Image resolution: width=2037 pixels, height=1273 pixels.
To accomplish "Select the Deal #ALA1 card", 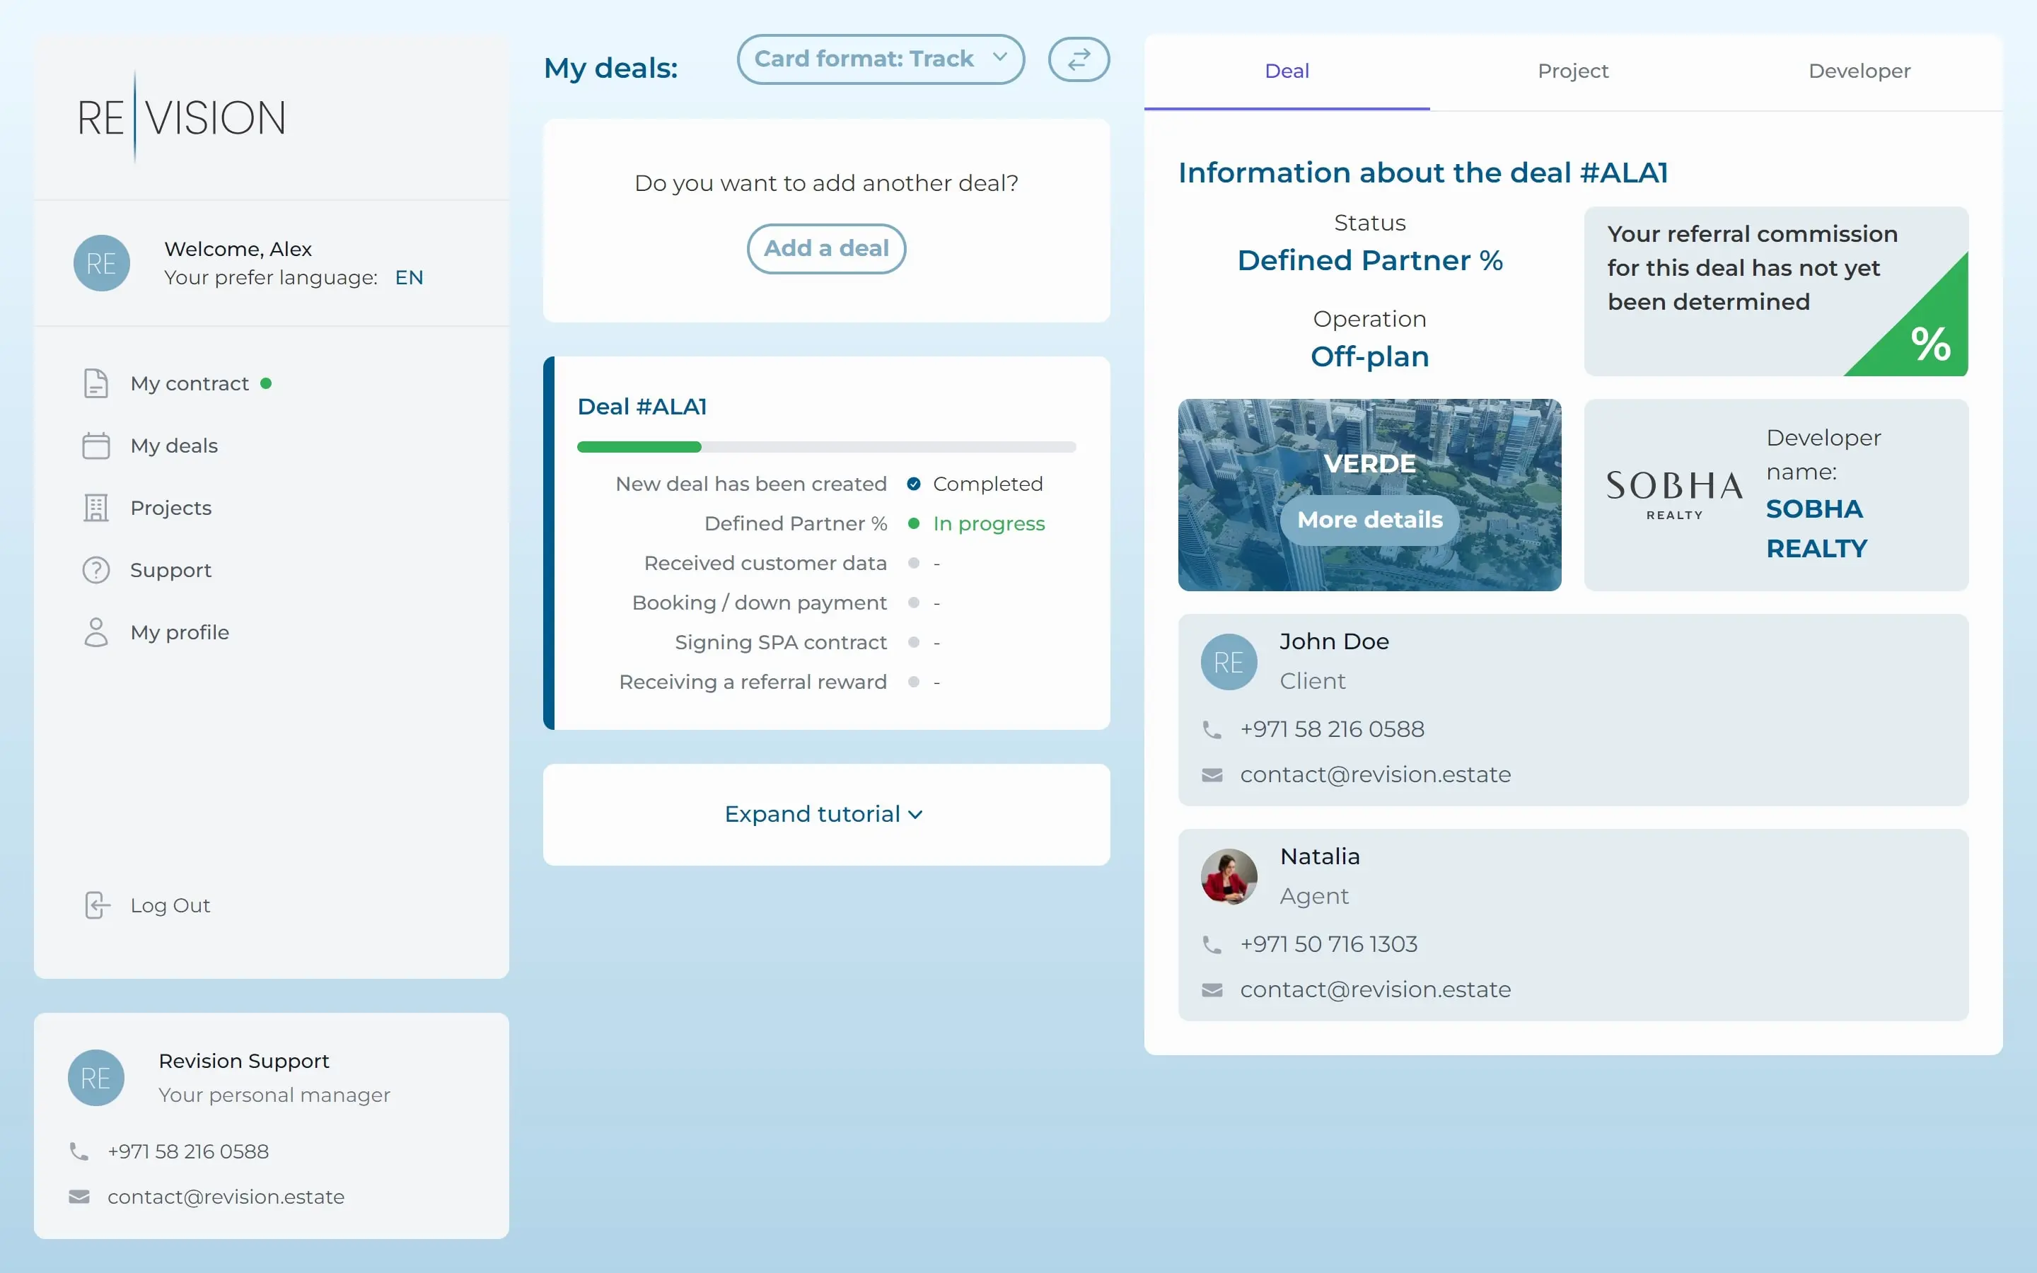I will tap(642, 407).
